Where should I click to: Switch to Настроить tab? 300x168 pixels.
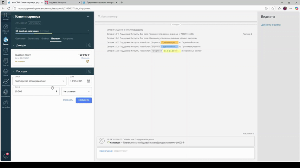pyautogui.click(x=68, y=38)
